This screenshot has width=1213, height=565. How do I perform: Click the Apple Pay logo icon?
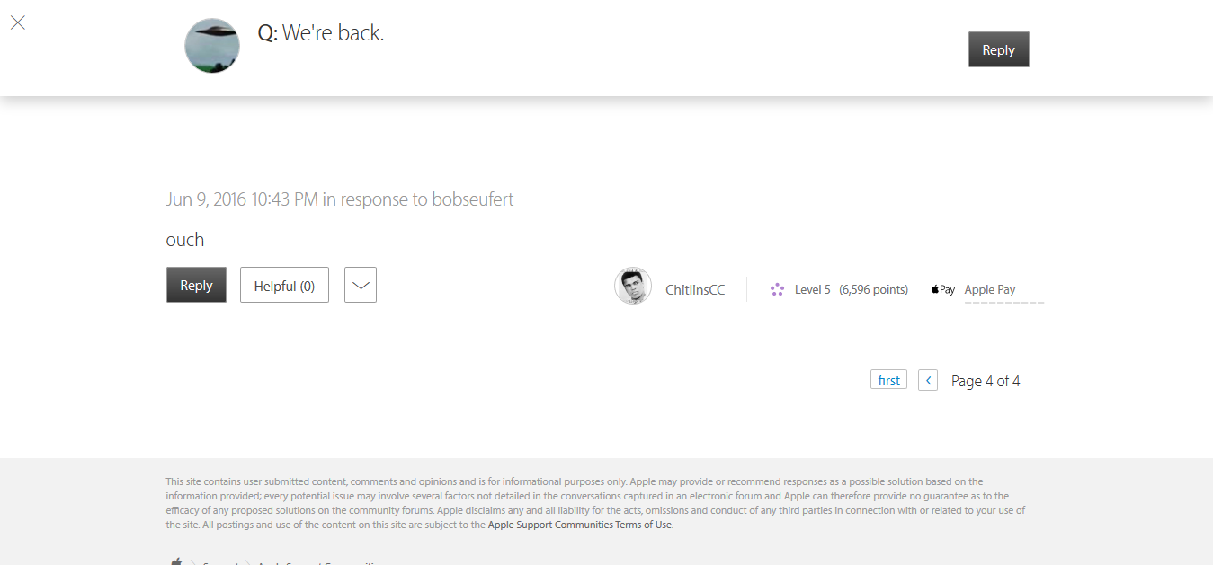942,289
